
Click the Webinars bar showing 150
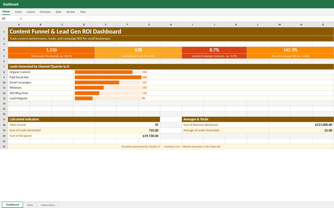click(x=111, y=88)
